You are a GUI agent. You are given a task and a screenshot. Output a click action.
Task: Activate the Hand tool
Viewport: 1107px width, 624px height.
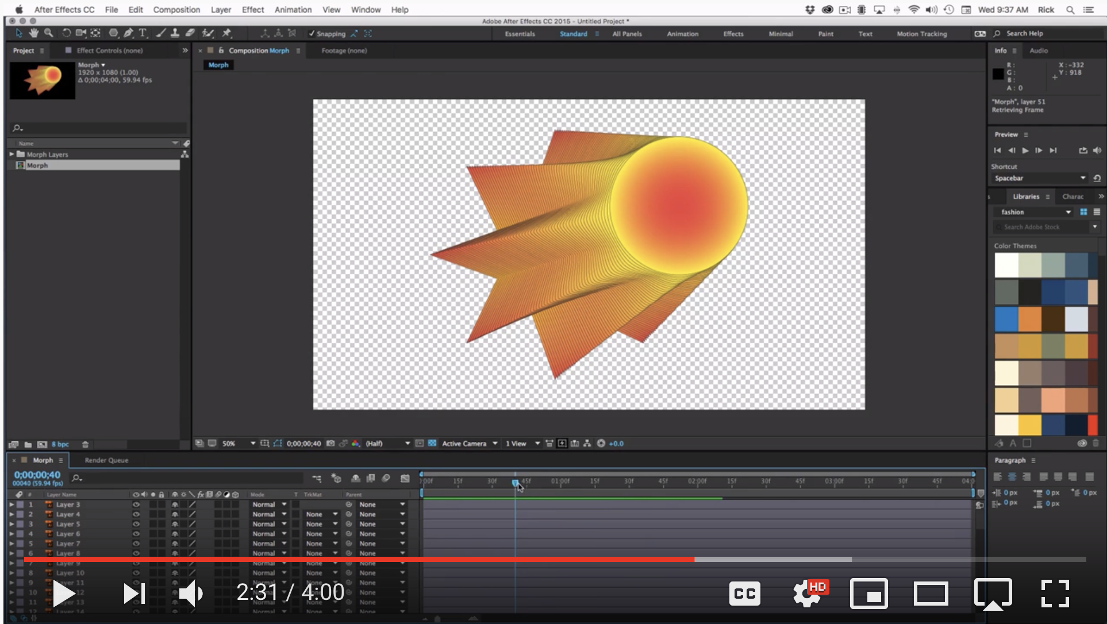[x=33, y=33]
